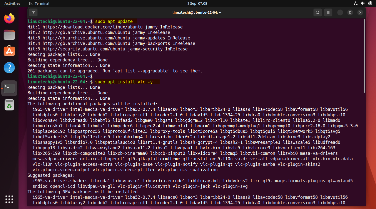Screen dimensions: 376x209
Task: Click the network status icon in top bar
Action: point(355,3)
